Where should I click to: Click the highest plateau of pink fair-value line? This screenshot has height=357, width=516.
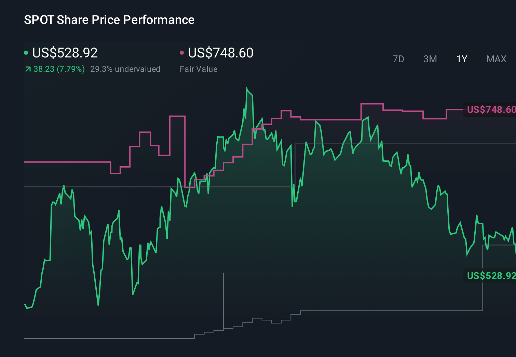372,104
